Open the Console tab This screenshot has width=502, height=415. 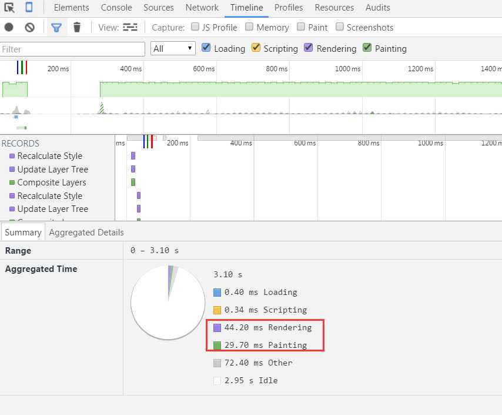point(116,8)
